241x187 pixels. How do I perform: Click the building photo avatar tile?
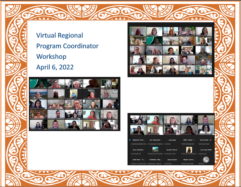(x=155, y=150)
